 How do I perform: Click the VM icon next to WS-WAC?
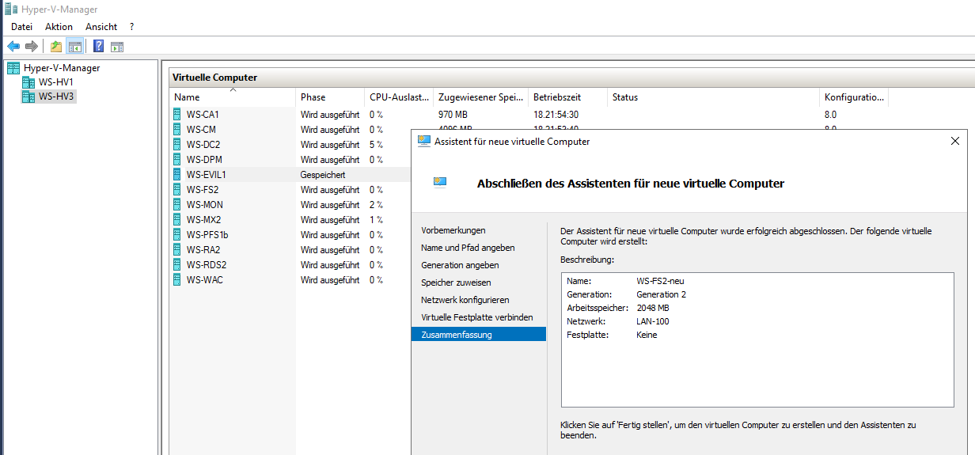click(x=177, y=279)
